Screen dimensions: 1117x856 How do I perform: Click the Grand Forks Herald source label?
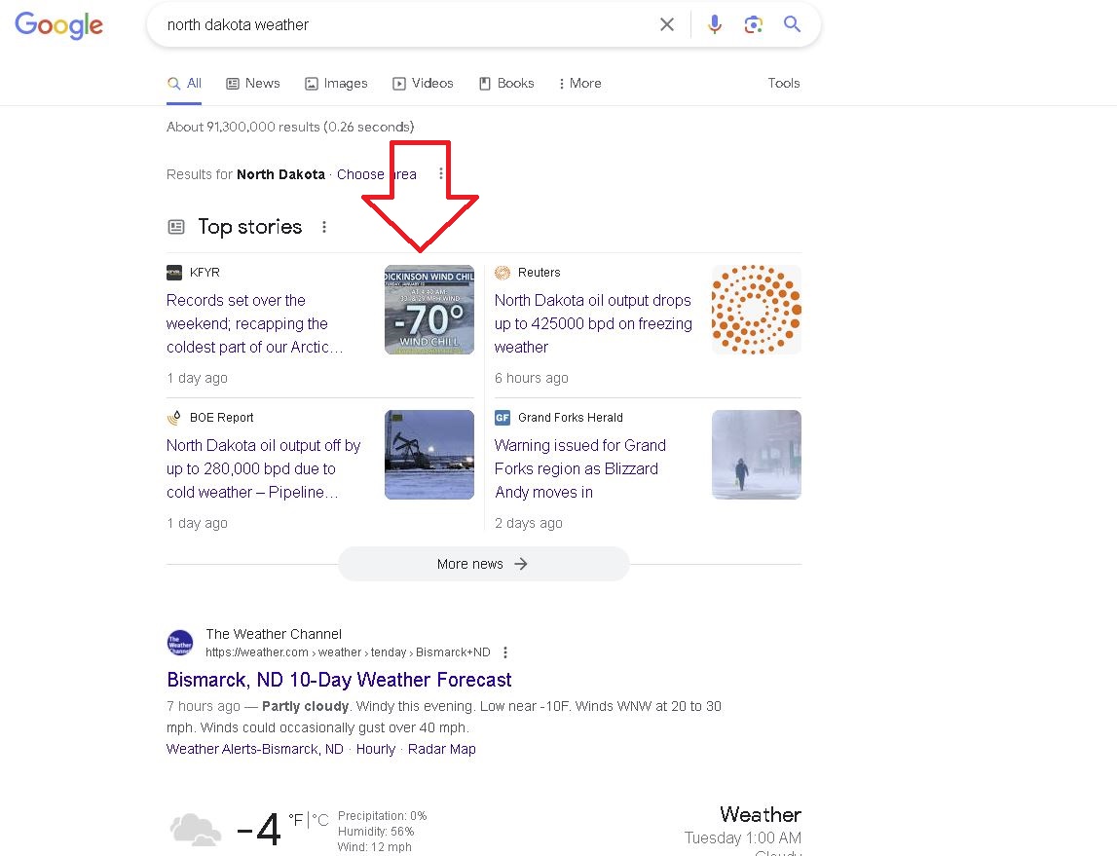coord(571,418)
